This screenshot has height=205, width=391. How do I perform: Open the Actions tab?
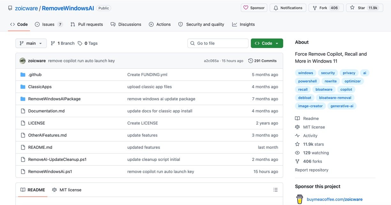[160, 24]
